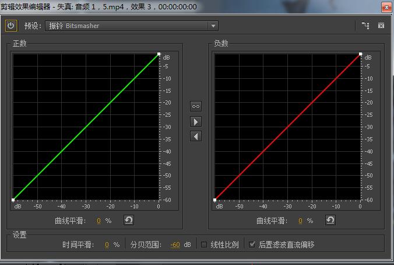This screenshot has height=265, width=394.
Task: Open the channel map routing icon
Action: [x=365, y=26]
